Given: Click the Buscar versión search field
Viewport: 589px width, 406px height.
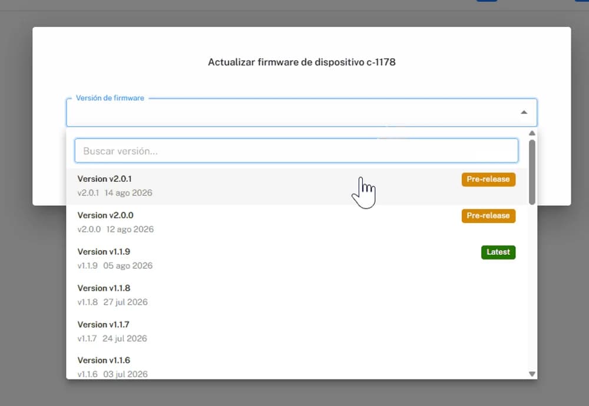Looking at the screenshot, I should [296, 151].
